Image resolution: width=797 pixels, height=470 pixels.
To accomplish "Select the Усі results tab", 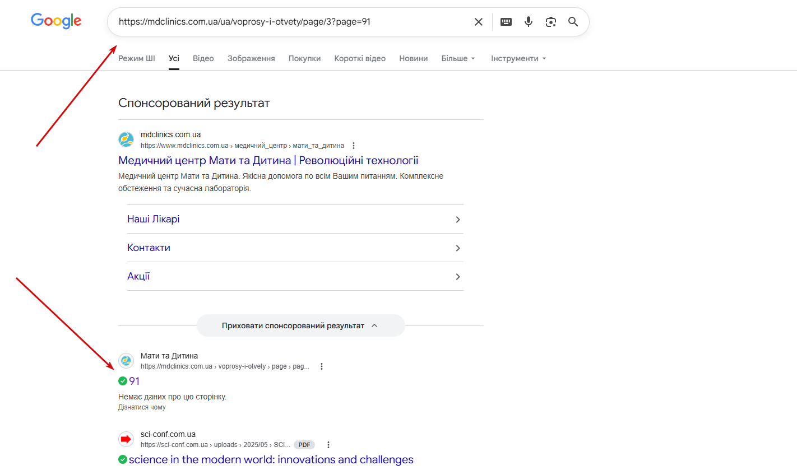I will click(x=174, y=58).
